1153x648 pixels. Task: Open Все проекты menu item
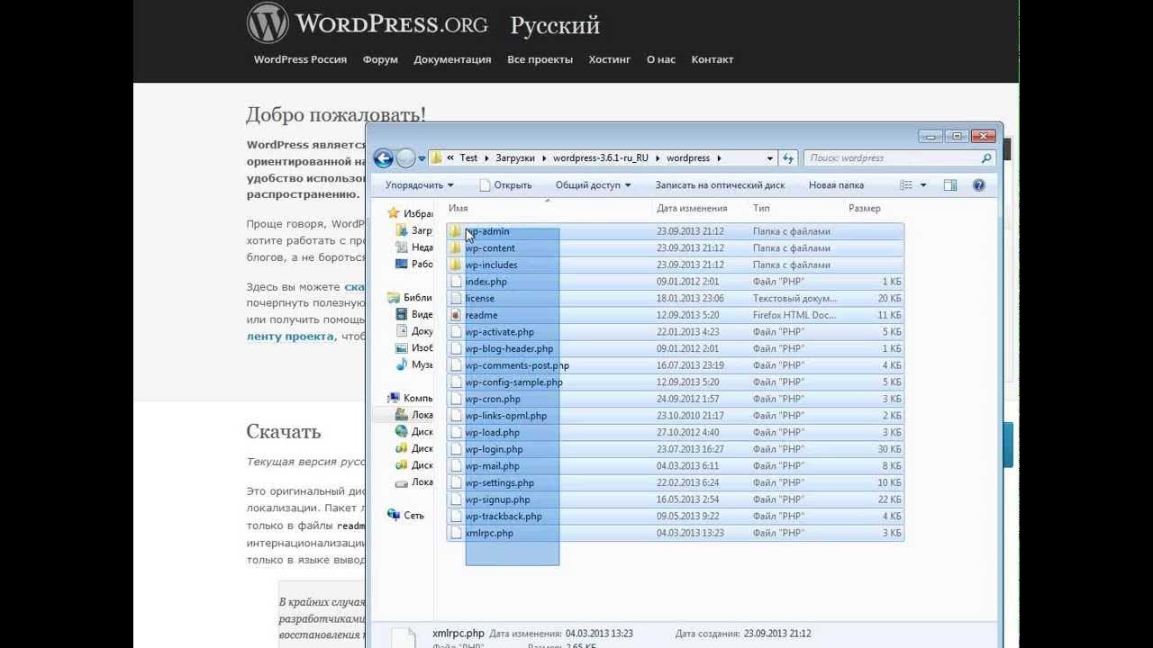[x=540, y=59]
